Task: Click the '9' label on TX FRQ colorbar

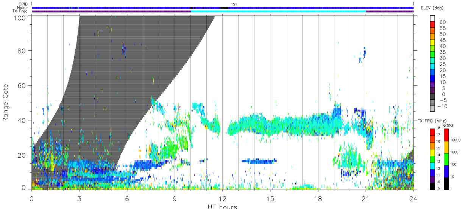Action: (438, 188)
